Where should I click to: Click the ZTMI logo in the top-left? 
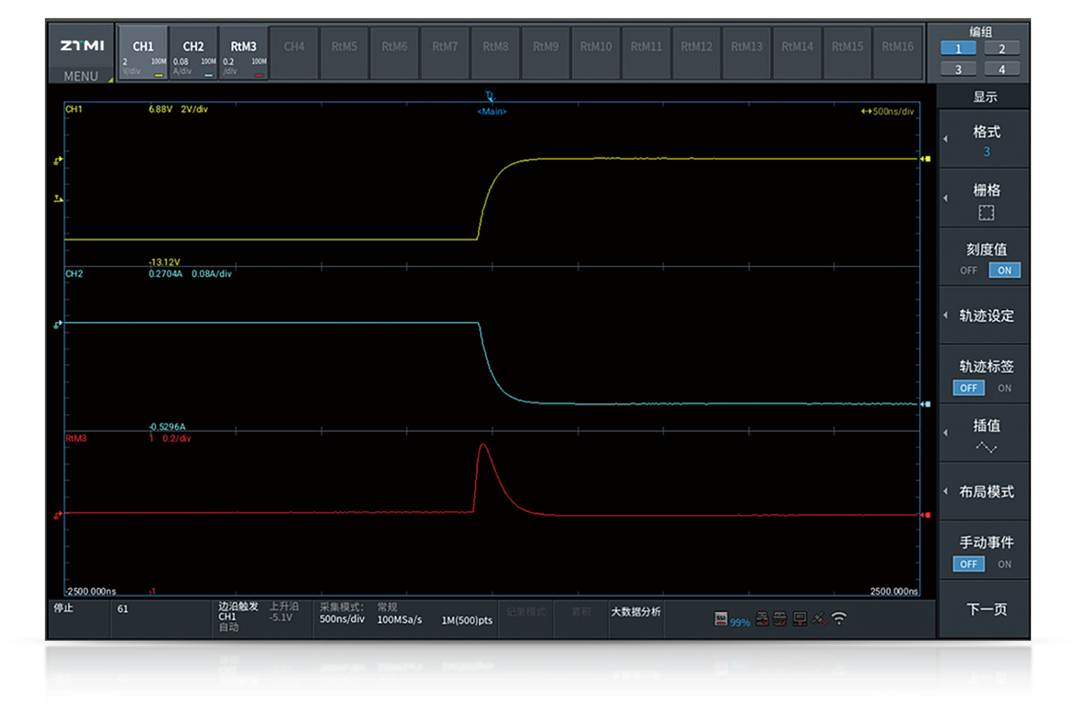(x=82, y=45)
